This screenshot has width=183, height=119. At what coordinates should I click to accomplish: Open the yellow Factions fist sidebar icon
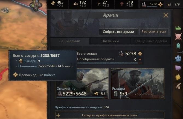click(178, 77)
